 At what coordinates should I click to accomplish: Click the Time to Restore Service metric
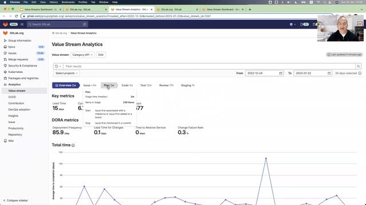[x=150, y=131]
